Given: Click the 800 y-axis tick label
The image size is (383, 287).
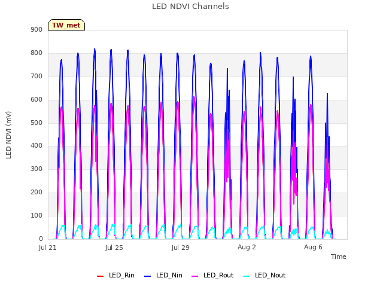Looking at the screenshot, I should click(37, 53).
